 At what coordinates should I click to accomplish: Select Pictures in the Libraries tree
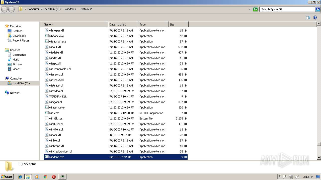(17, 64)
